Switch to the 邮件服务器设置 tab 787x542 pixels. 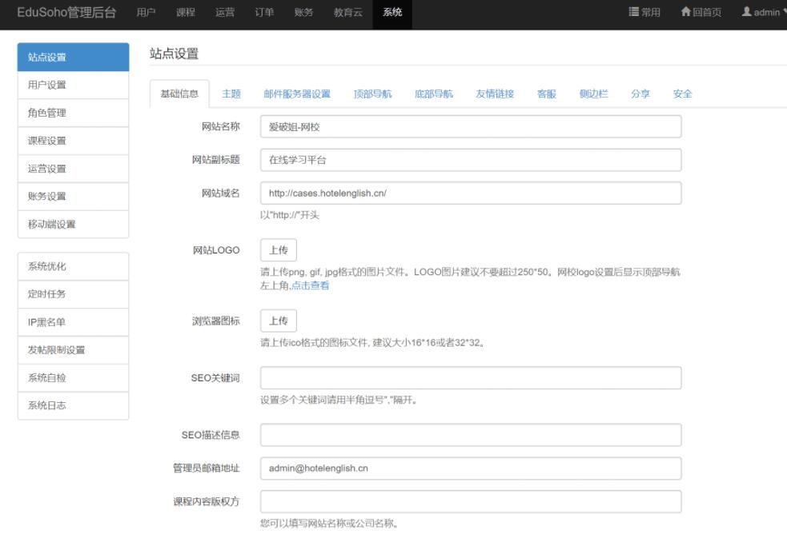click(297, 94)
